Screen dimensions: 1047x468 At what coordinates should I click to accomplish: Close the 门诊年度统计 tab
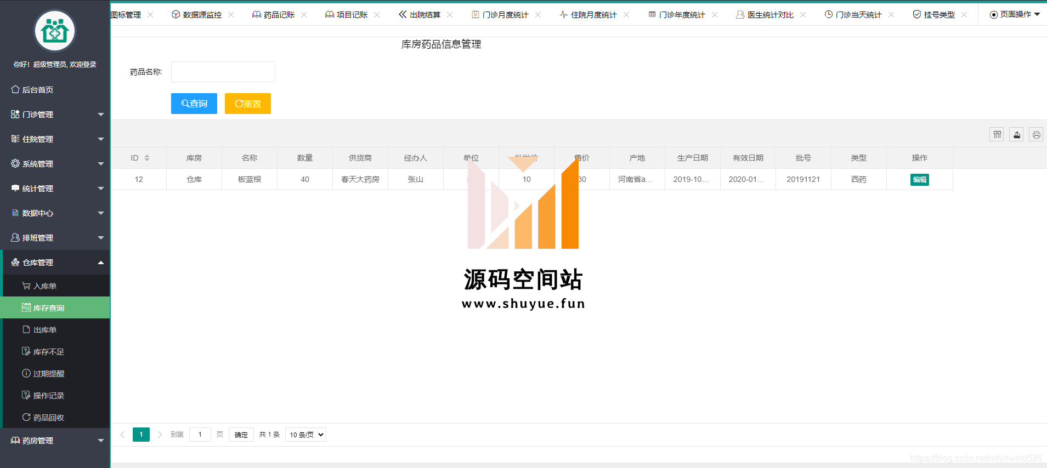715,15
